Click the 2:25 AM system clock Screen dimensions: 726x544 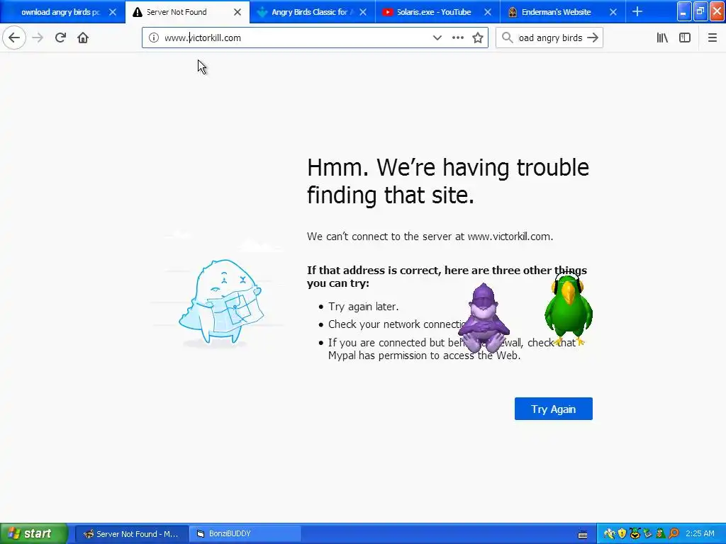tap(700, 534)
